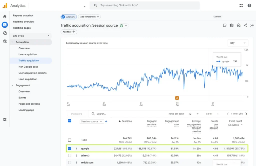The image size is (256, 166).
Task: Click the google data point on chart
Action: (209, 73)
